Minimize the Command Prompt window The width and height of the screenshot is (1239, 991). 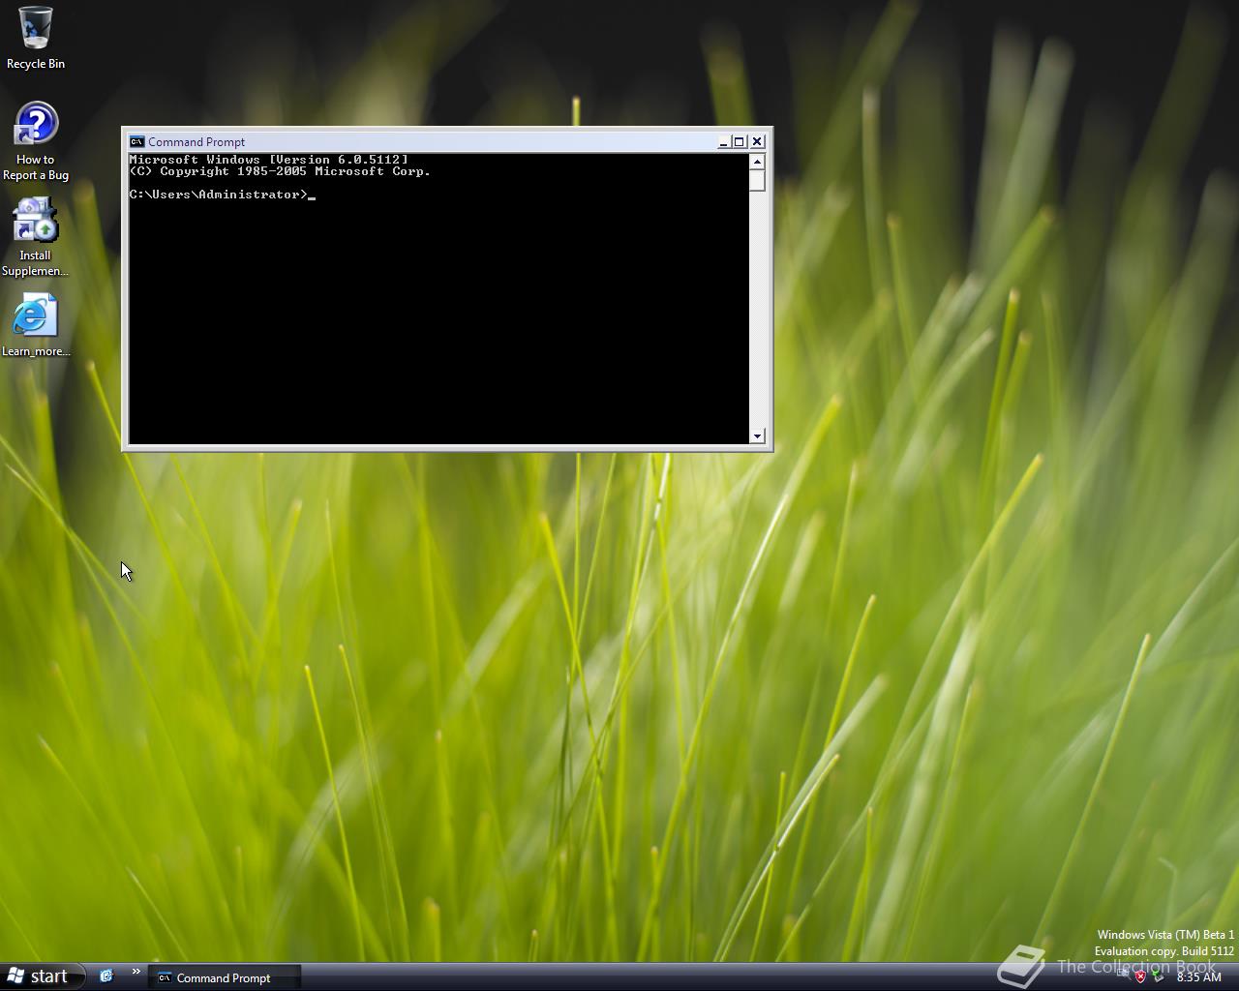(723, 141)
